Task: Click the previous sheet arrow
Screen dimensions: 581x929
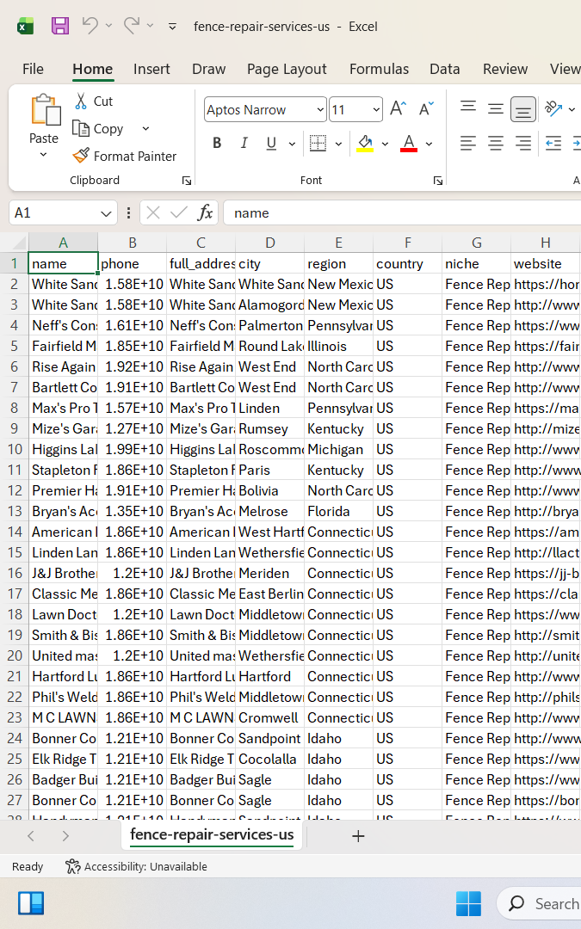Action: 31,836
